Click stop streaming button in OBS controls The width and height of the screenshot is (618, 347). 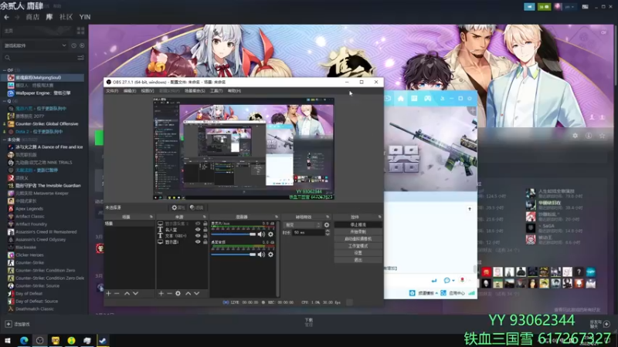pos(358,224)
